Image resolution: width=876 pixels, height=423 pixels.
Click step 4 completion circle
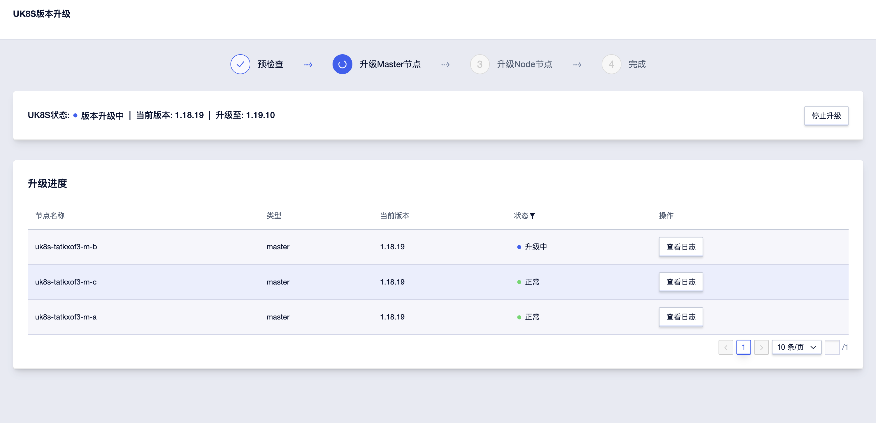[x=611, y=64]
